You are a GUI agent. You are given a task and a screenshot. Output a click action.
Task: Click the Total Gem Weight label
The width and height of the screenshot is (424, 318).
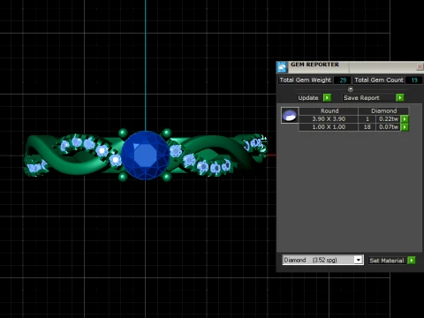pyautogui.click(x=305, y=80)
